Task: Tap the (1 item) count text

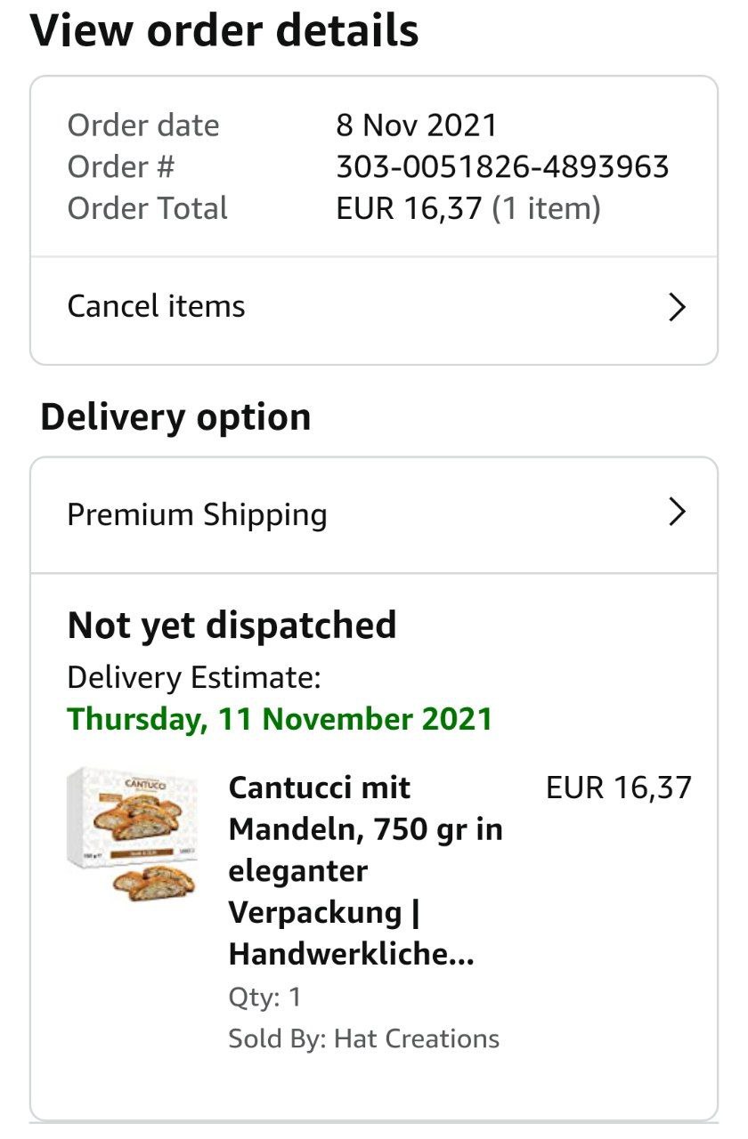Action: pos(546,208)
